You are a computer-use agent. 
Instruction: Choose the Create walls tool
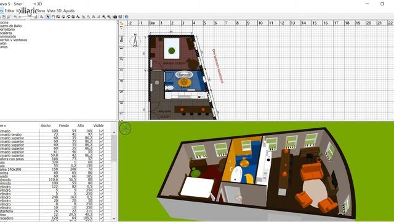(58, 17)
